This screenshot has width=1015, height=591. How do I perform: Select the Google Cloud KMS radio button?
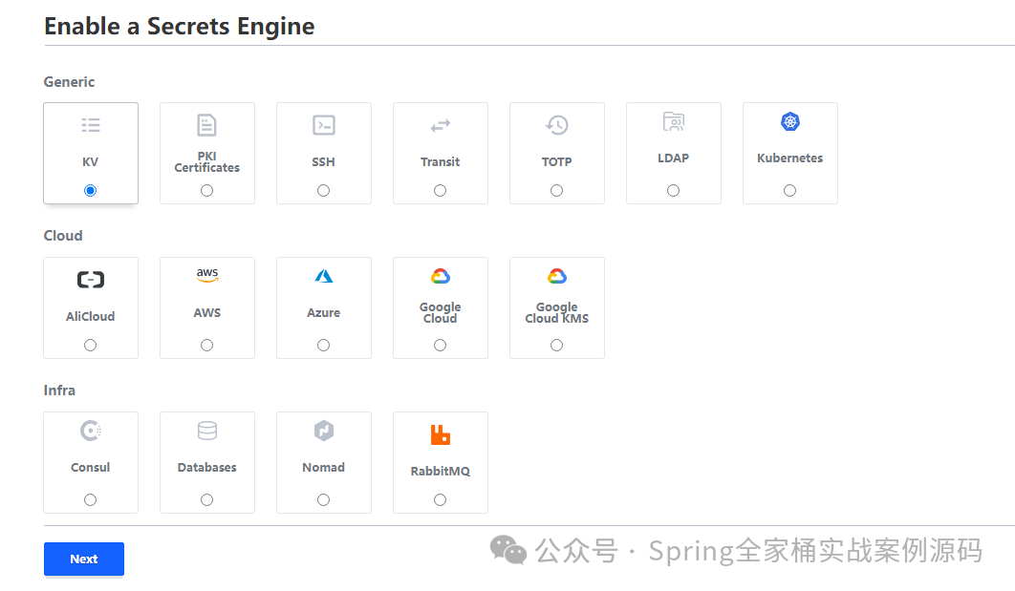pyautogui.click(x=556, y=346)
